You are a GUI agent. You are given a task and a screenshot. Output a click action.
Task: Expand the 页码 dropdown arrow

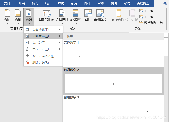click(29, 23)
